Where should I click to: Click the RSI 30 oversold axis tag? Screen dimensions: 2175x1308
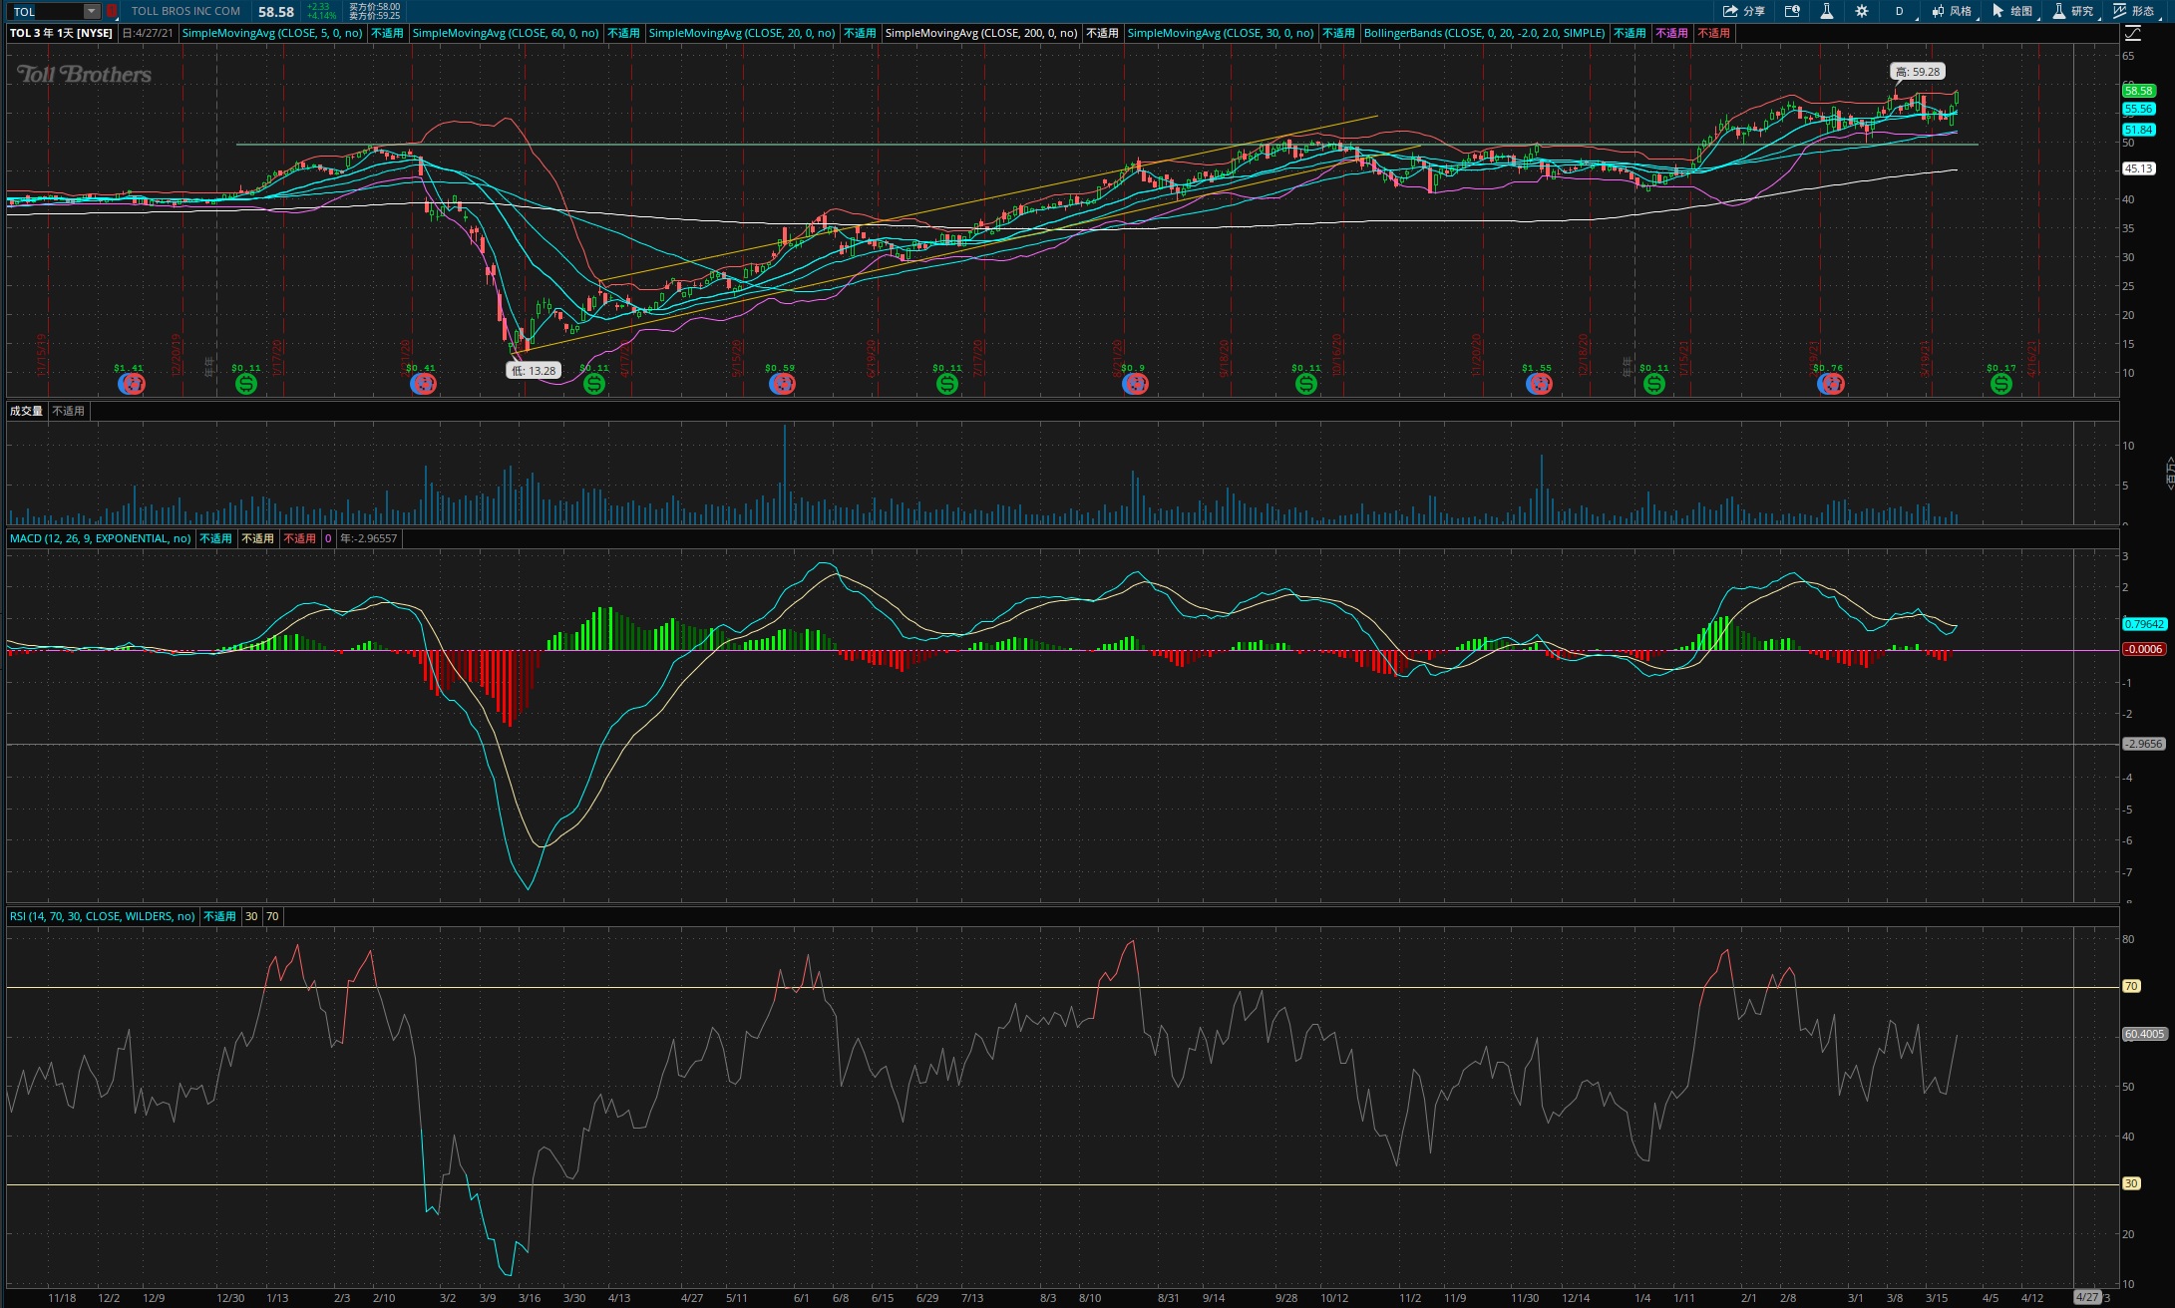(x=2131, y=1183)
